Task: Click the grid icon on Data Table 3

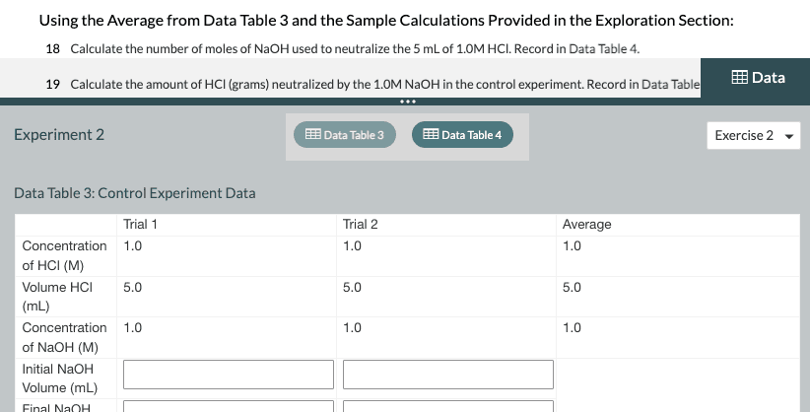Action: pyautogui.click(x=313, y=134)
